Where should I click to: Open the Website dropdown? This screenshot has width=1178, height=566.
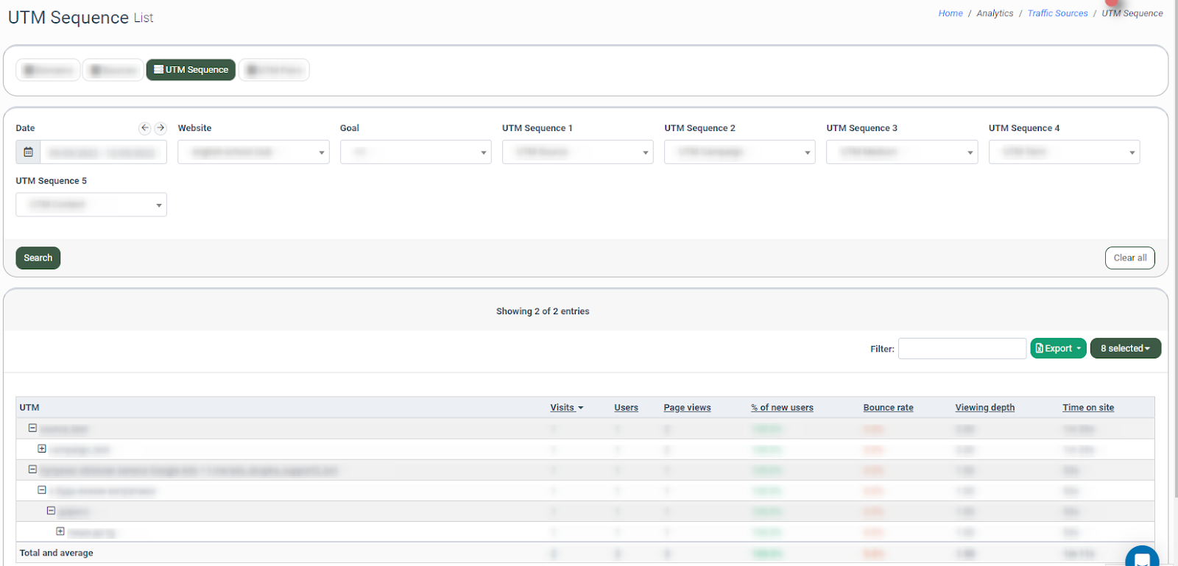253,152
